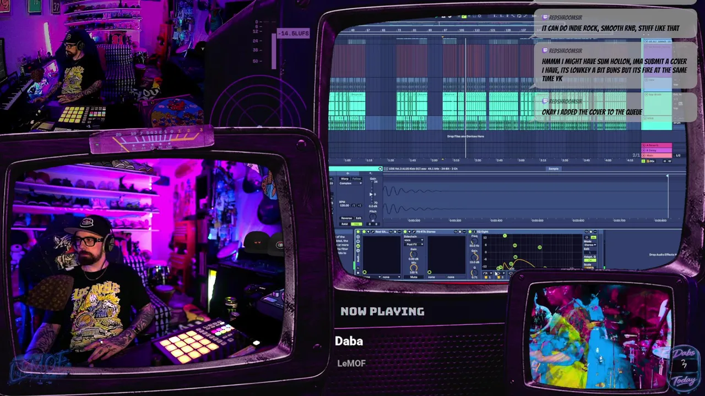The width and height of the screenshot is (705, 396).
Task: Open filter type dropdown for EQ band 1
Action: tap(487, 273)
